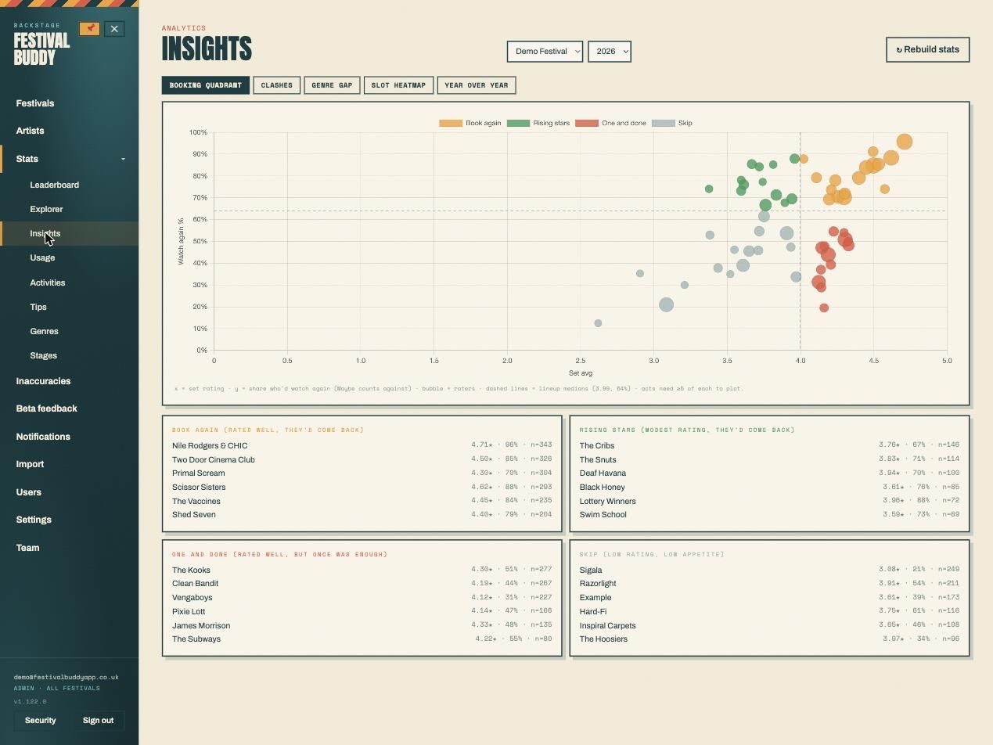Click Sign out

point(98,720)
